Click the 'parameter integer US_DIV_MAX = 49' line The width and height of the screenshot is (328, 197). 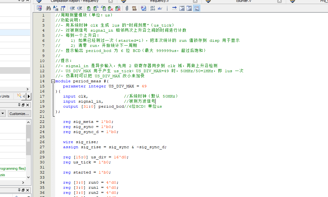105,86
